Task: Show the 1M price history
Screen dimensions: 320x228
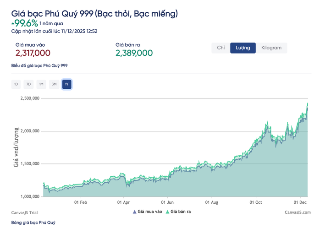Action: click(x=41, y=84)
